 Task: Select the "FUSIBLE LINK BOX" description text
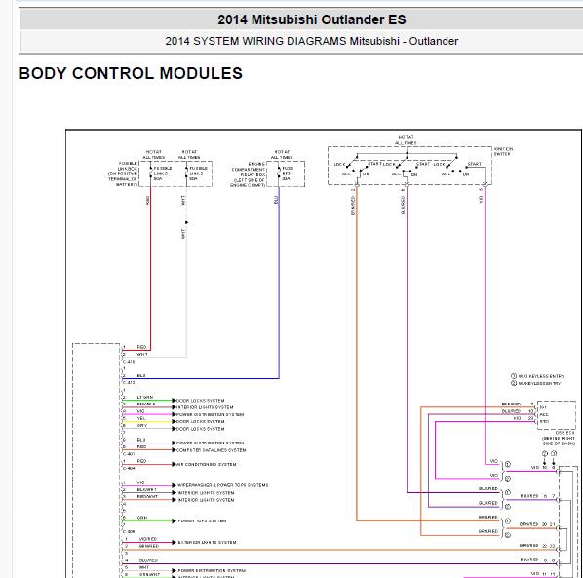point(123,173)
